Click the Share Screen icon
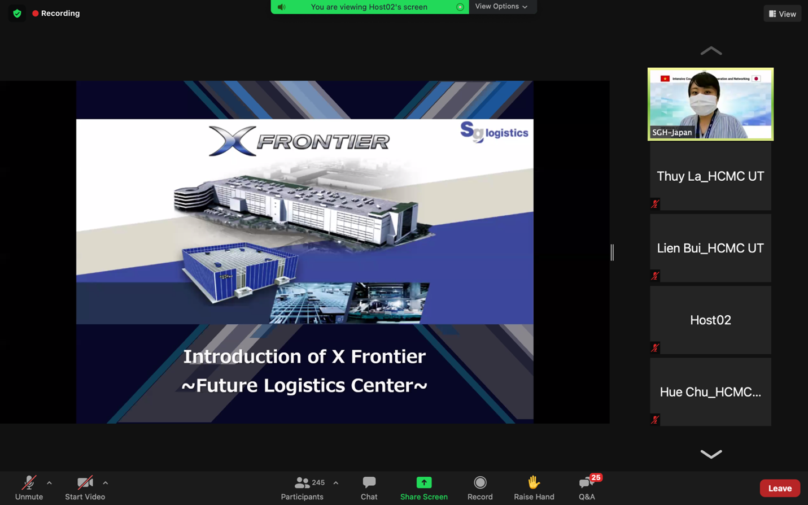Screen dimensions: 808x505 coord(423,483)
